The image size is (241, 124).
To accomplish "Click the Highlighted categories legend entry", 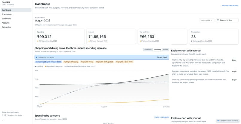I will point(54,66).
